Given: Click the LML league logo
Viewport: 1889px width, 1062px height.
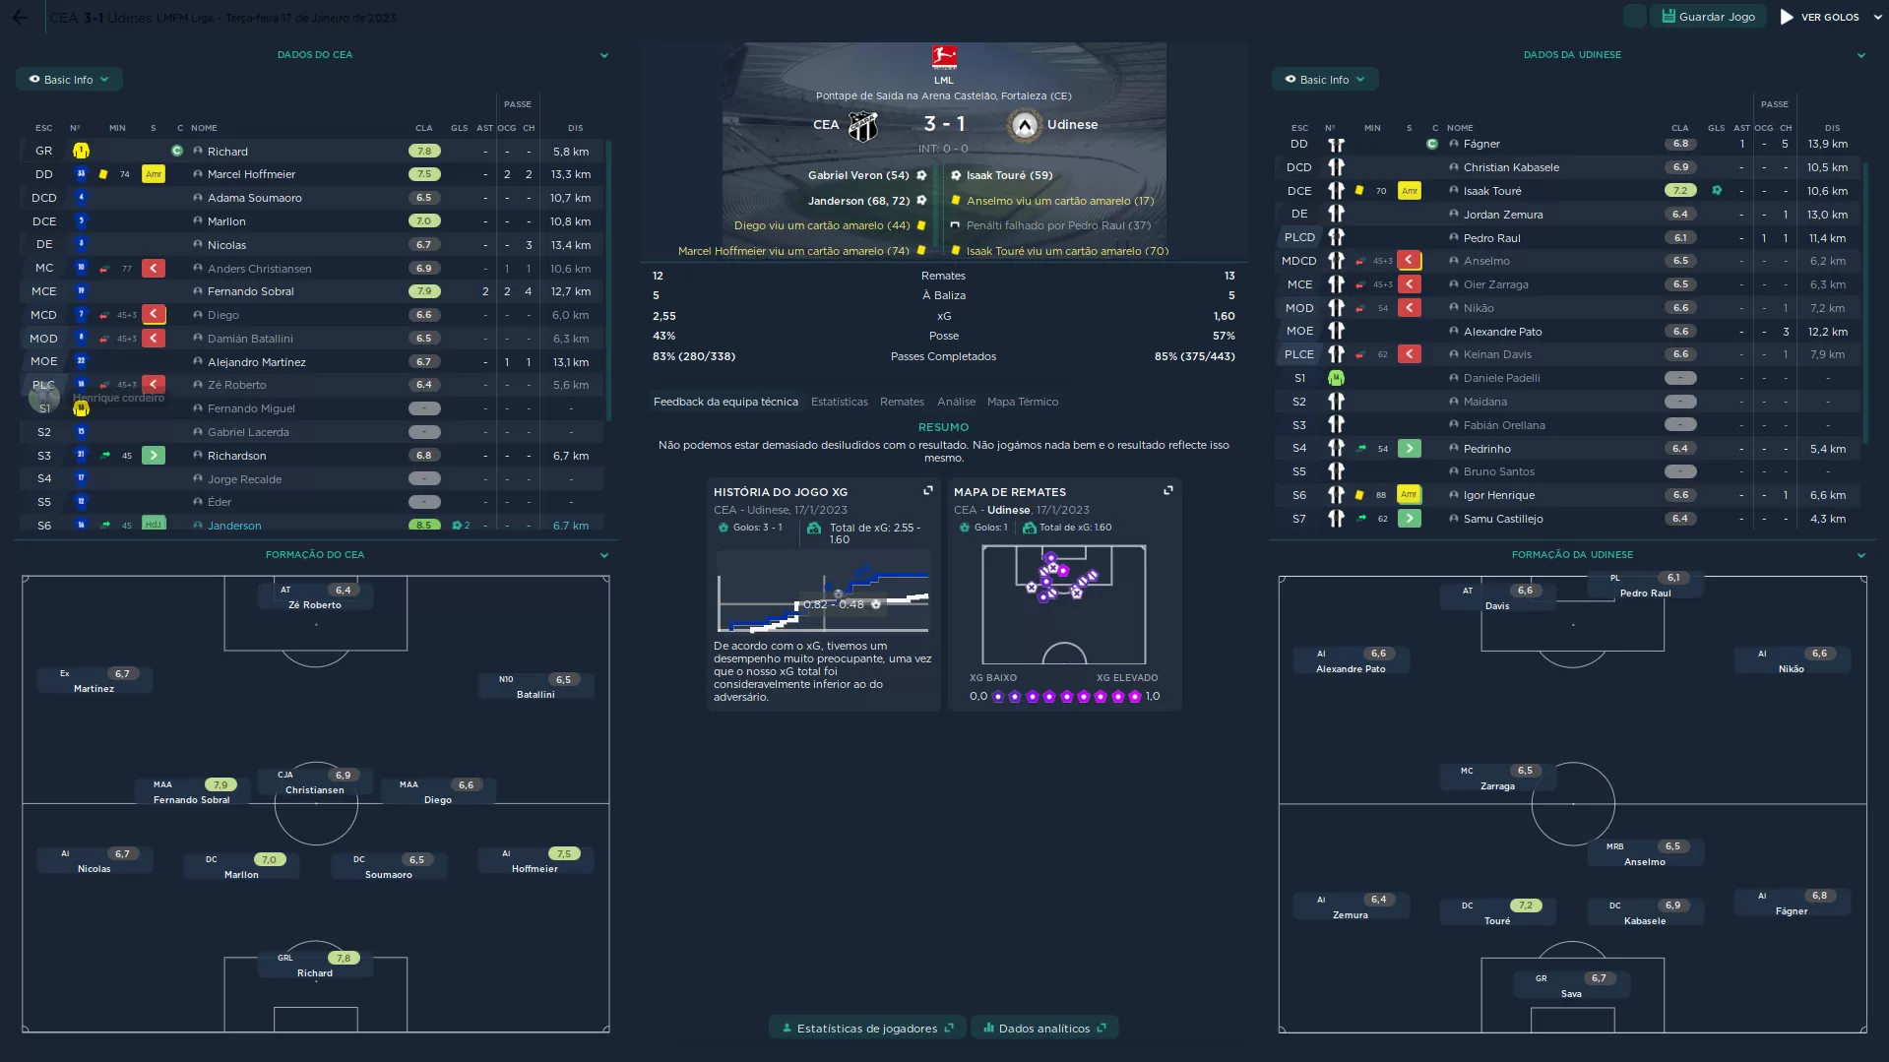Looking at the screenshot, I should pos(944,58).
